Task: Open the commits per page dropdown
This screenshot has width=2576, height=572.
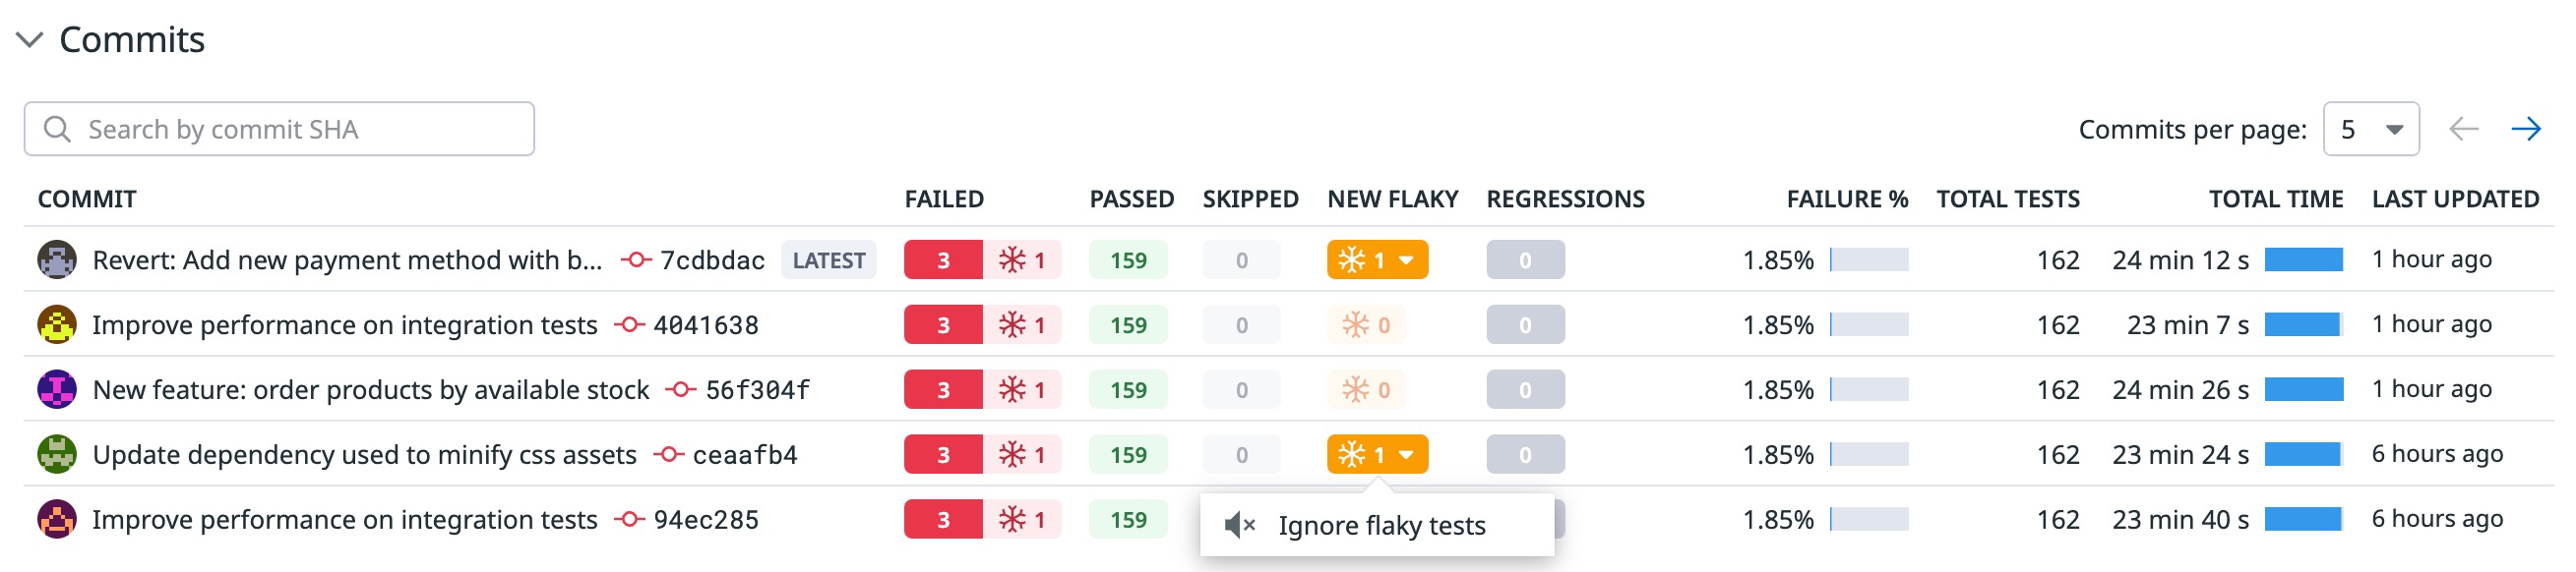Action: 2370,129
